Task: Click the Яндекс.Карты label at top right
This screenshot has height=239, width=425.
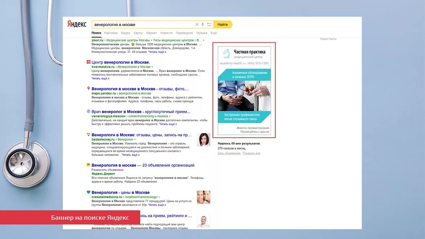Action: click(328, 39)
